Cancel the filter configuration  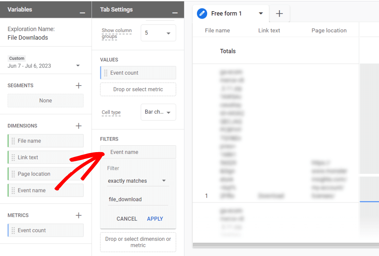click(127, 219)
